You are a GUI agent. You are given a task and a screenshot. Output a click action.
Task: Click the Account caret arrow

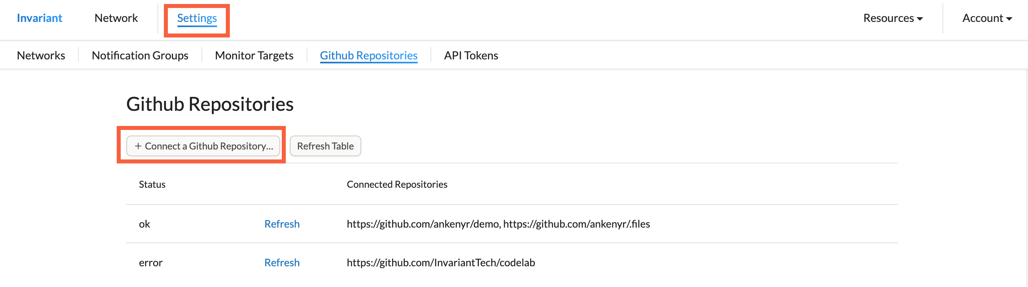[x=1009, y=19]
